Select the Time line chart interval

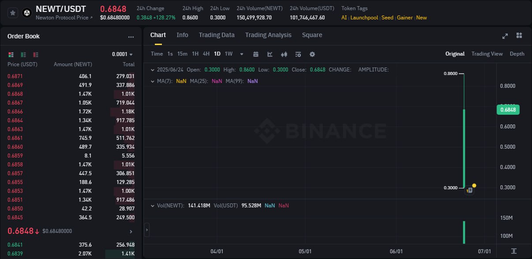(157, 54)
